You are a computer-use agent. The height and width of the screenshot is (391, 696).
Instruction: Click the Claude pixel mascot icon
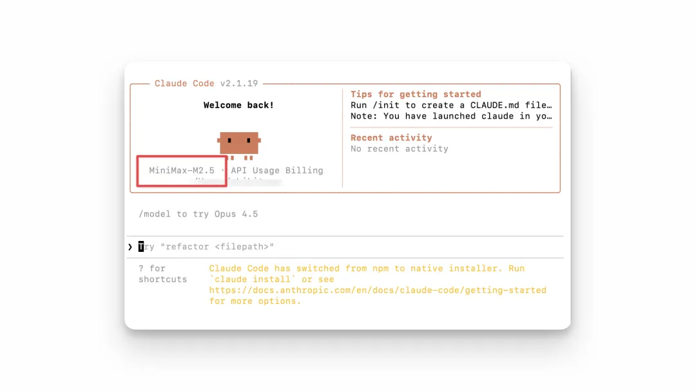point(238,144)
